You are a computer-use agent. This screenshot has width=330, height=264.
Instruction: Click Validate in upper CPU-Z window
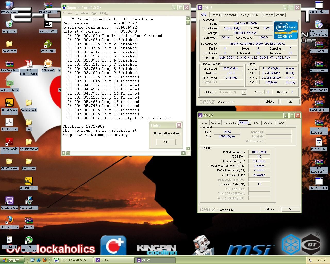269,102
